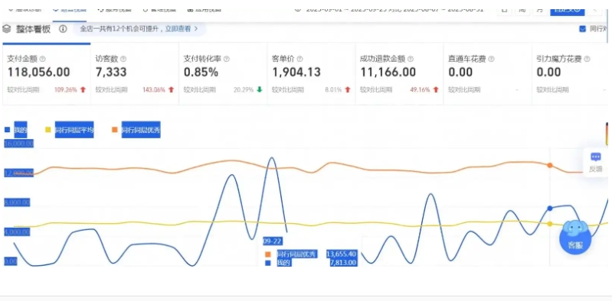Viewport: 612px width, 301px height.
Task: Click the 0.85% conversion rate value
Action: coord(201,72)
